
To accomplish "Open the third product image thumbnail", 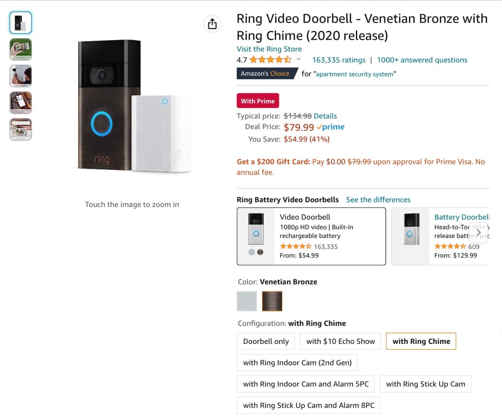I will [21, 76].
